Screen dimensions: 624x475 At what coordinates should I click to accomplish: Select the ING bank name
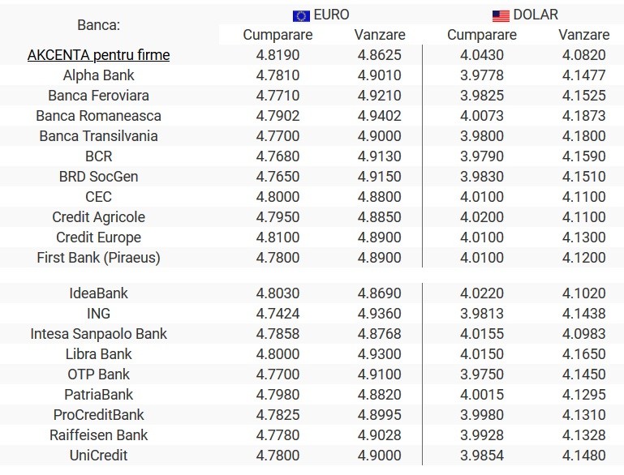coord(99,313)
